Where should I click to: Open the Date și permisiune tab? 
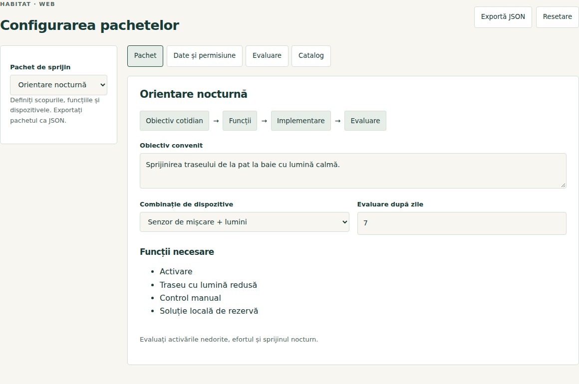(205, 56)
